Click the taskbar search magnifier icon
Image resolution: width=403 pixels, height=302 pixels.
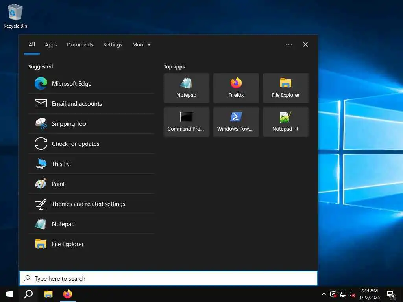tap(28, 294)
